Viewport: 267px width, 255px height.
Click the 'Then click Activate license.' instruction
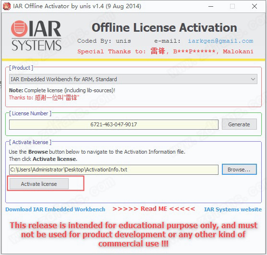(x=43, y=159)
